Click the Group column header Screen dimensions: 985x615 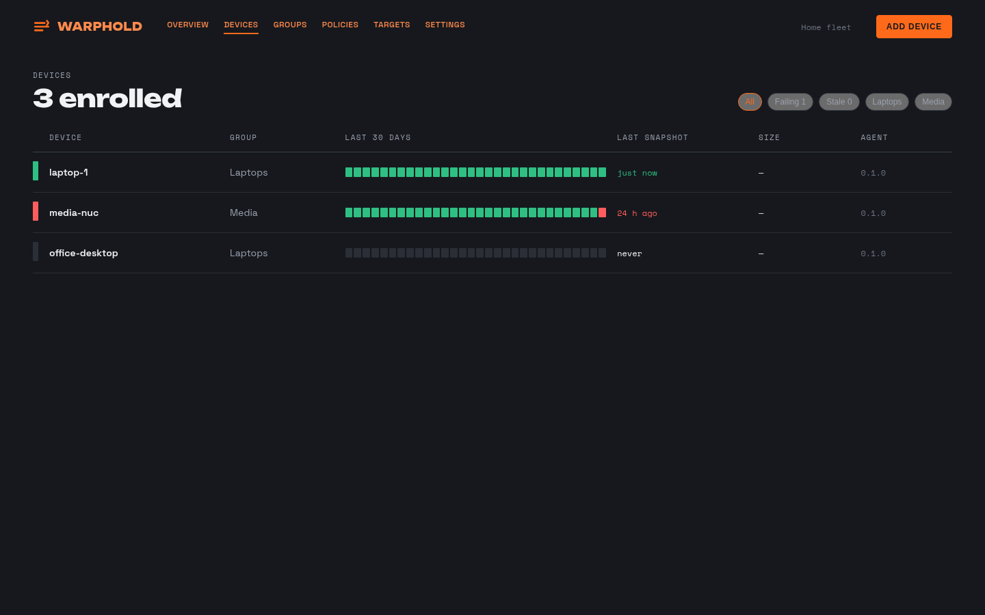(x=244, y=137)
